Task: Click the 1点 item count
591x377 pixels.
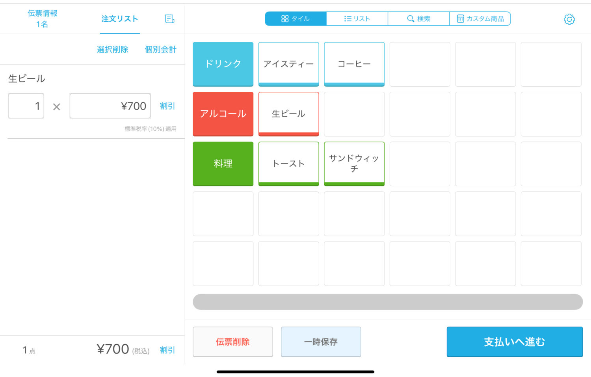Action: [x=29, y=350]
